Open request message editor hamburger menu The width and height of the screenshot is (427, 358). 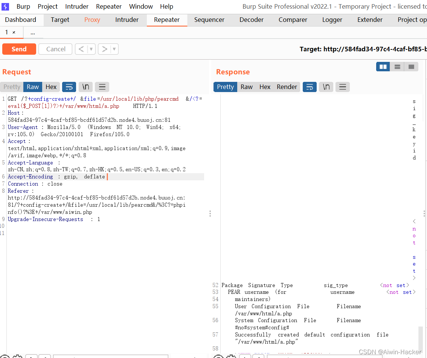tap(102, 87)
